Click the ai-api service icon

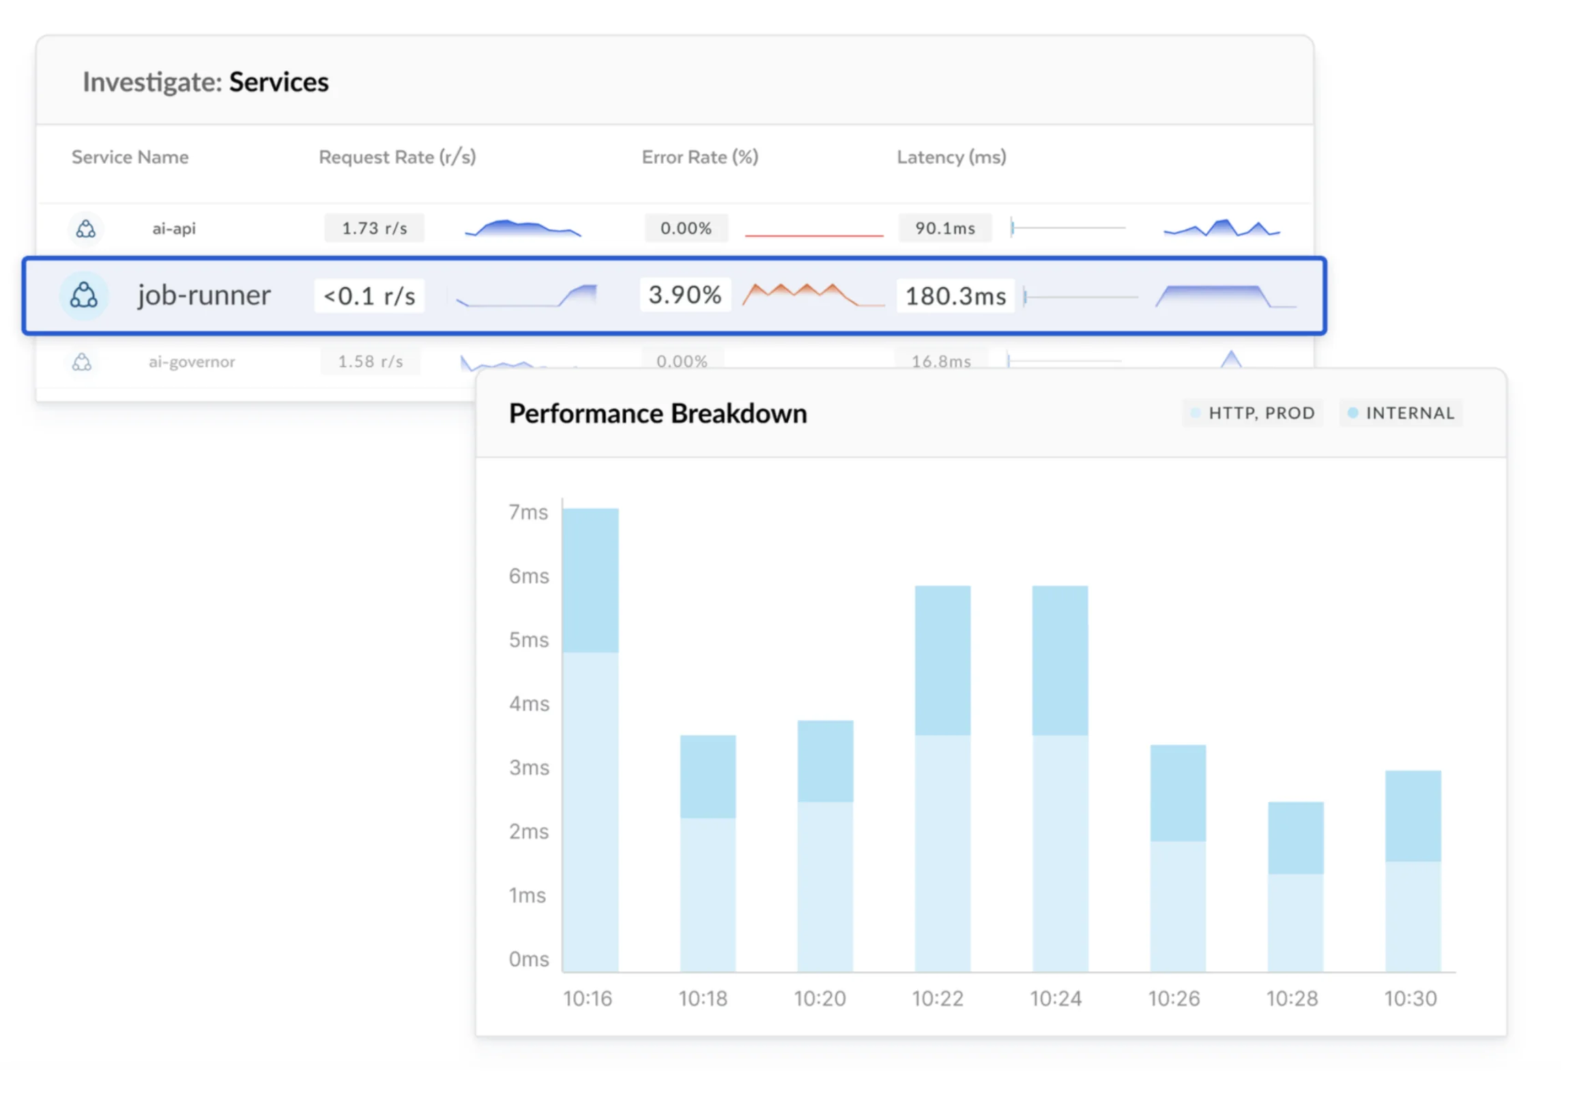86,229
